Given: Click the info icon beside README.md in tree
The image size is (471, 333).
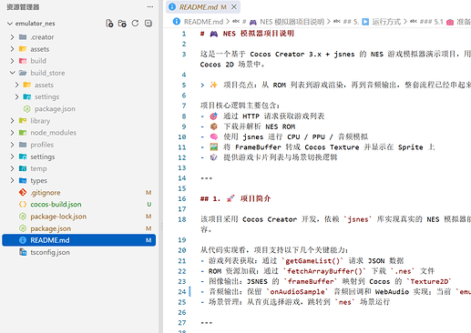Looking at the screenshot, I should (x=23, y=240).
